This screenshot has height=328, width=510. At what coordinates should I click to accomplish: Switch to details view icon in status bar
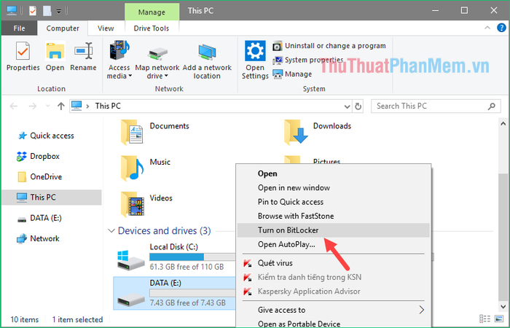coord(485,319)
